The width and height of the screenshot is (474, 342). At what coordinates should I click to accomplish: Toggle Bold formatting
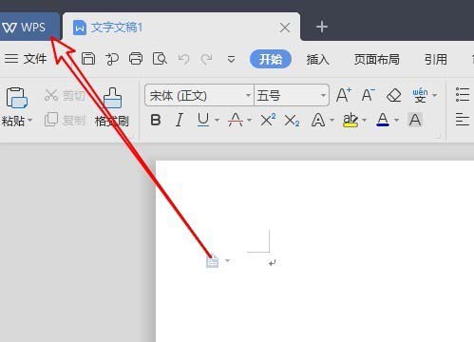[x=156, y=121]
